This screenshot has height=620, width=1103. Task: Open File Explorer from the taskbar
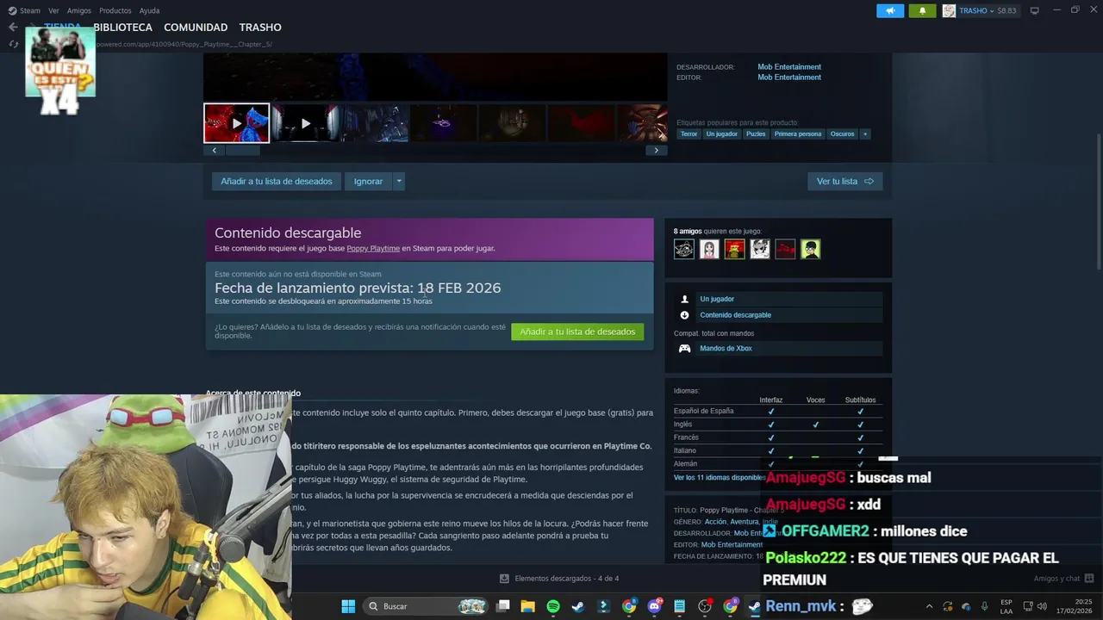528,606
